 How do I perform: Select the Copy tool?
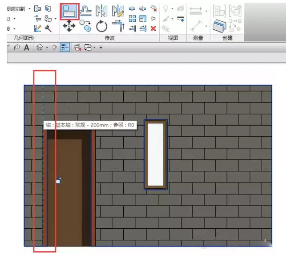tap(85, 27)
